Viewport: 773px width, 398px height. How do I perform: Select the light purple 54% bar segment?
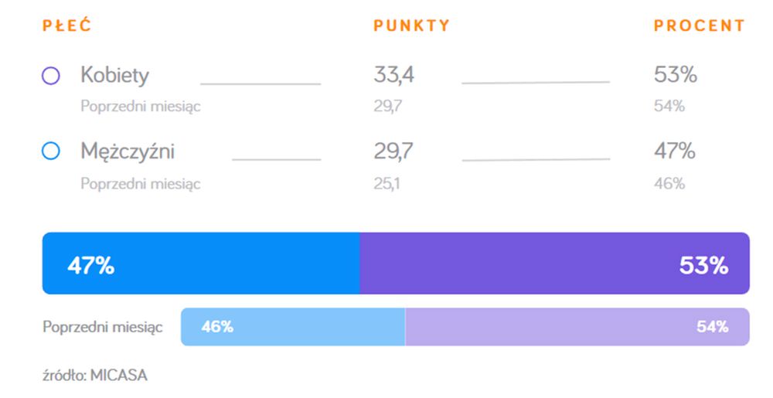577,327
